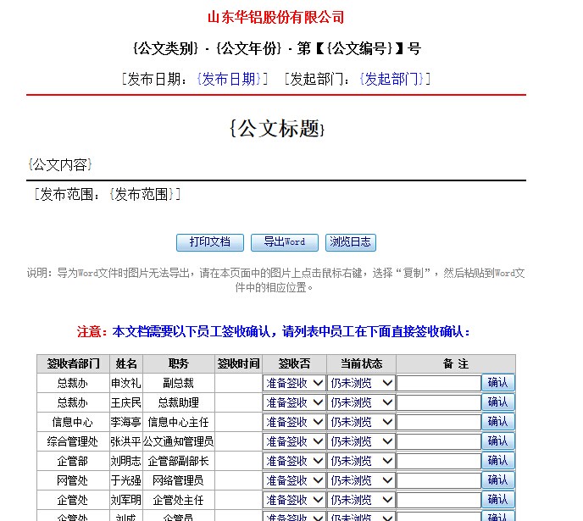Open the 浏览日志 log viewer
The image size is (583, 521).
[x=350, y=242]
